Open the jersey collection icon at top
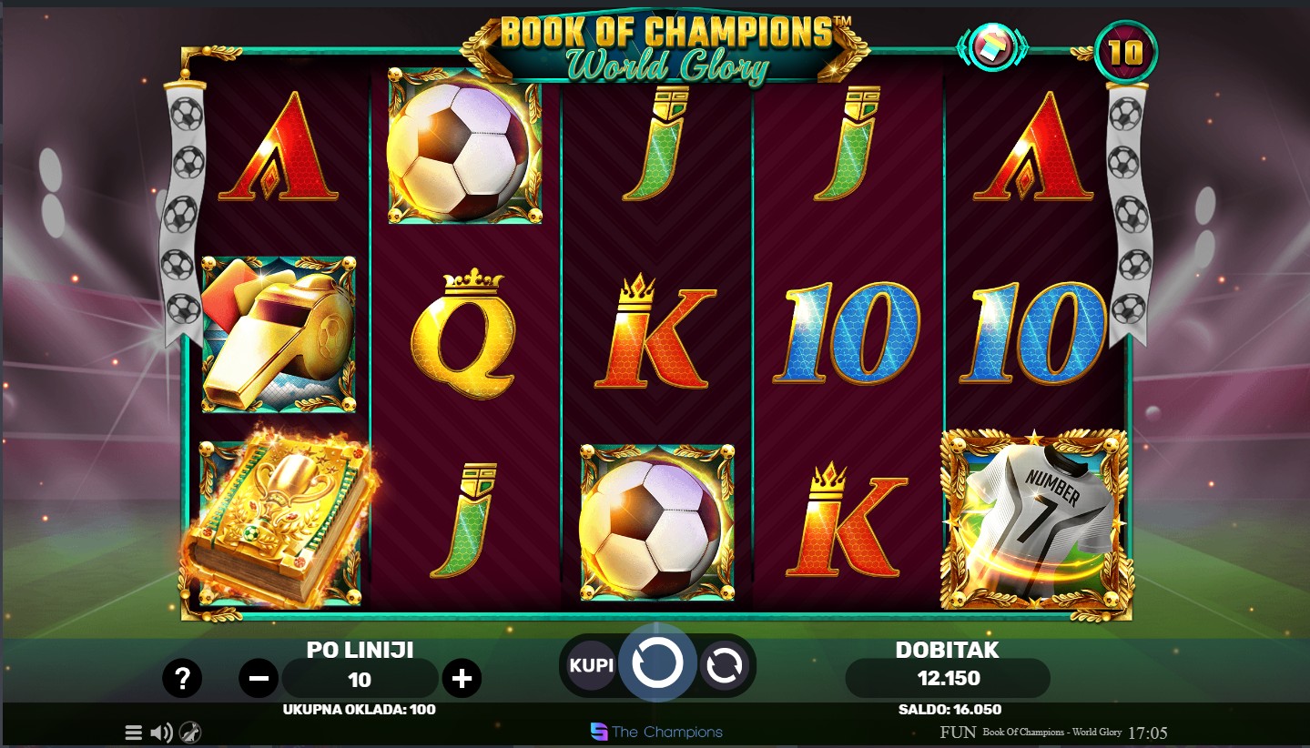This screenshot has height=748, width=1310. (990, 46)
